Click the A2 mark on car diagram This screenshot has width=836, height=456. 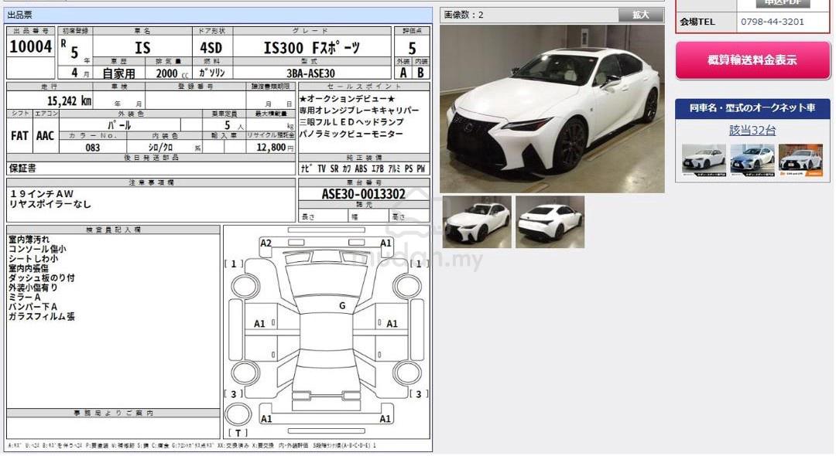click(266, 243)
